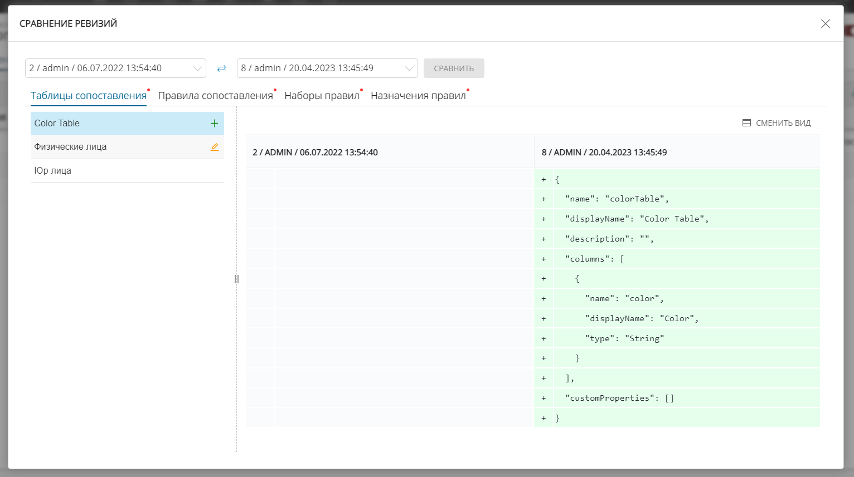Click the window icon beside СМЕНИТЬ ВИД
The height and width of the screenshot is (477, 854).
746,123
